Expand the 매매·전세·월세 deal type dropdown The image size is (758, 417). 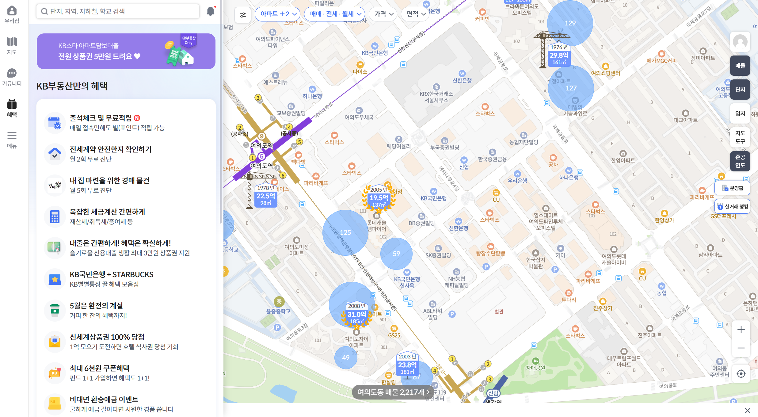pos(334,14)
